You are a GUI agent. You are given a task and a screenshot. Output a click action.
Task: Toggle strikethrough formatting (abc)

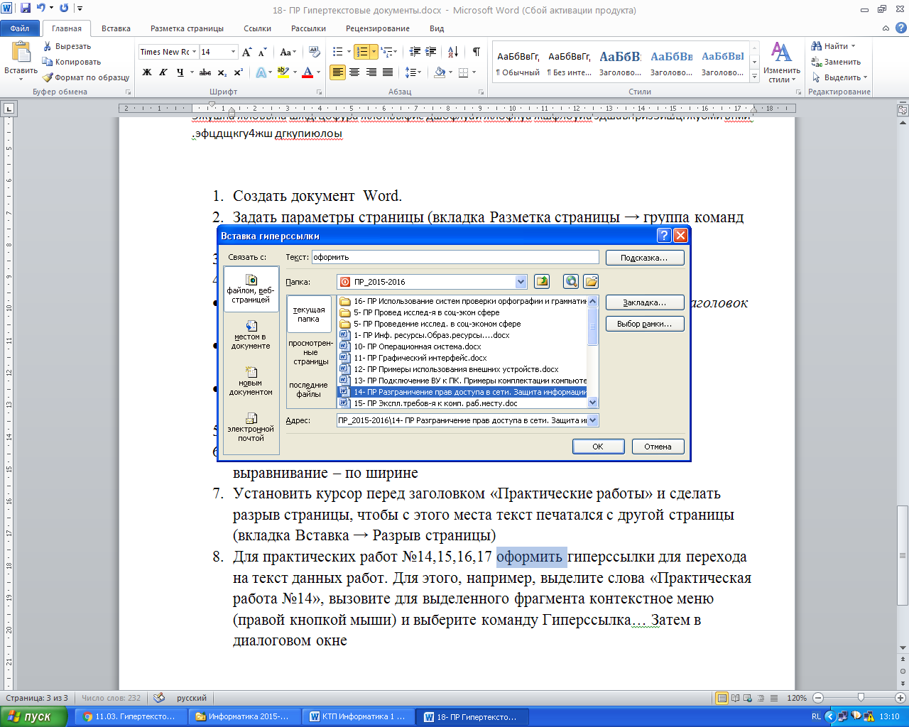pos(205,72)
